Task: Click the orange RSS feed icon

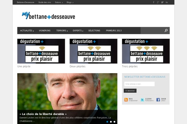Action: pyautogui.click(x=126, y=100)
